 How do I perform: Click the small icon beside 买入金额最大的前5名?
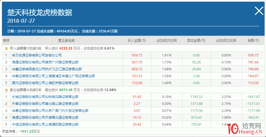coord(6,48)
